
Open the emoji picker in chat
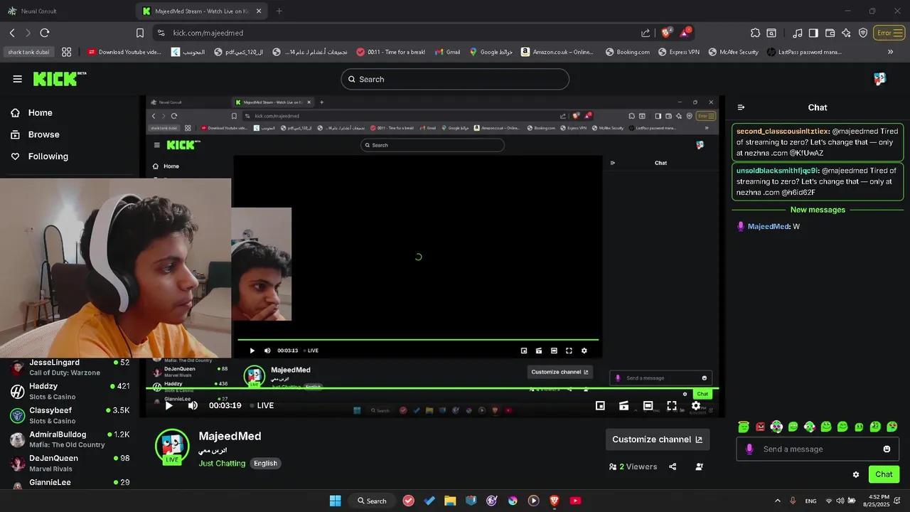(x=887, y=449)
